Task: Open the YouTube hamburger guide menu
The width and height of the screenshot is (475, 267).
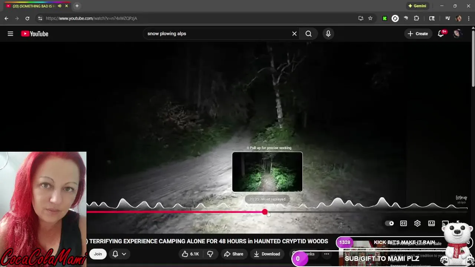Action: pyautogui.click(x=10, y=34)
